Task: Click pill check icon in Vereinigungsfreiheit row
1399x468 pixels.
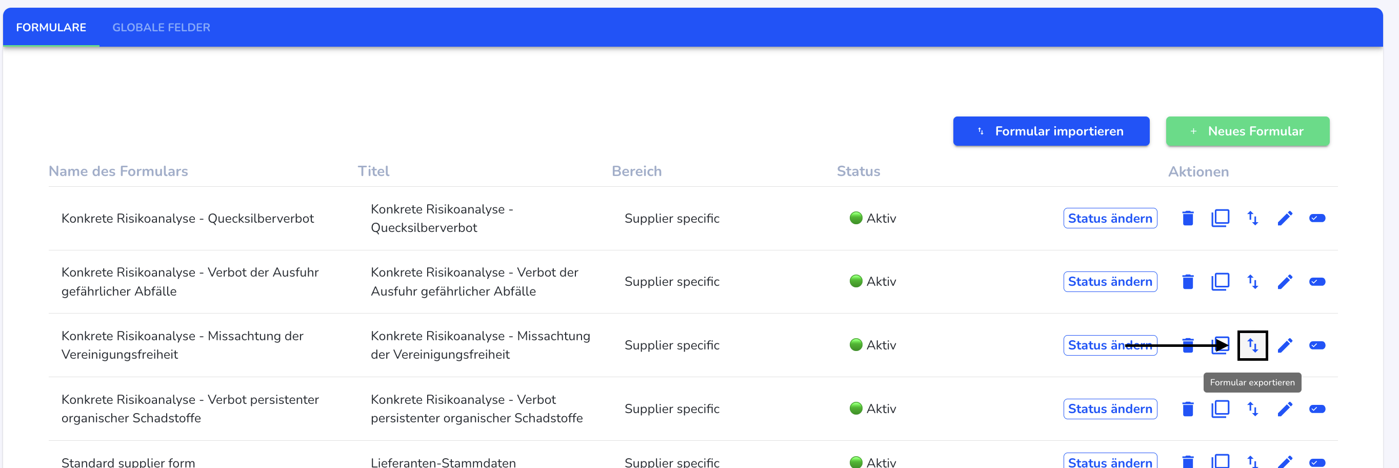Action: (x=1317, y=346)
